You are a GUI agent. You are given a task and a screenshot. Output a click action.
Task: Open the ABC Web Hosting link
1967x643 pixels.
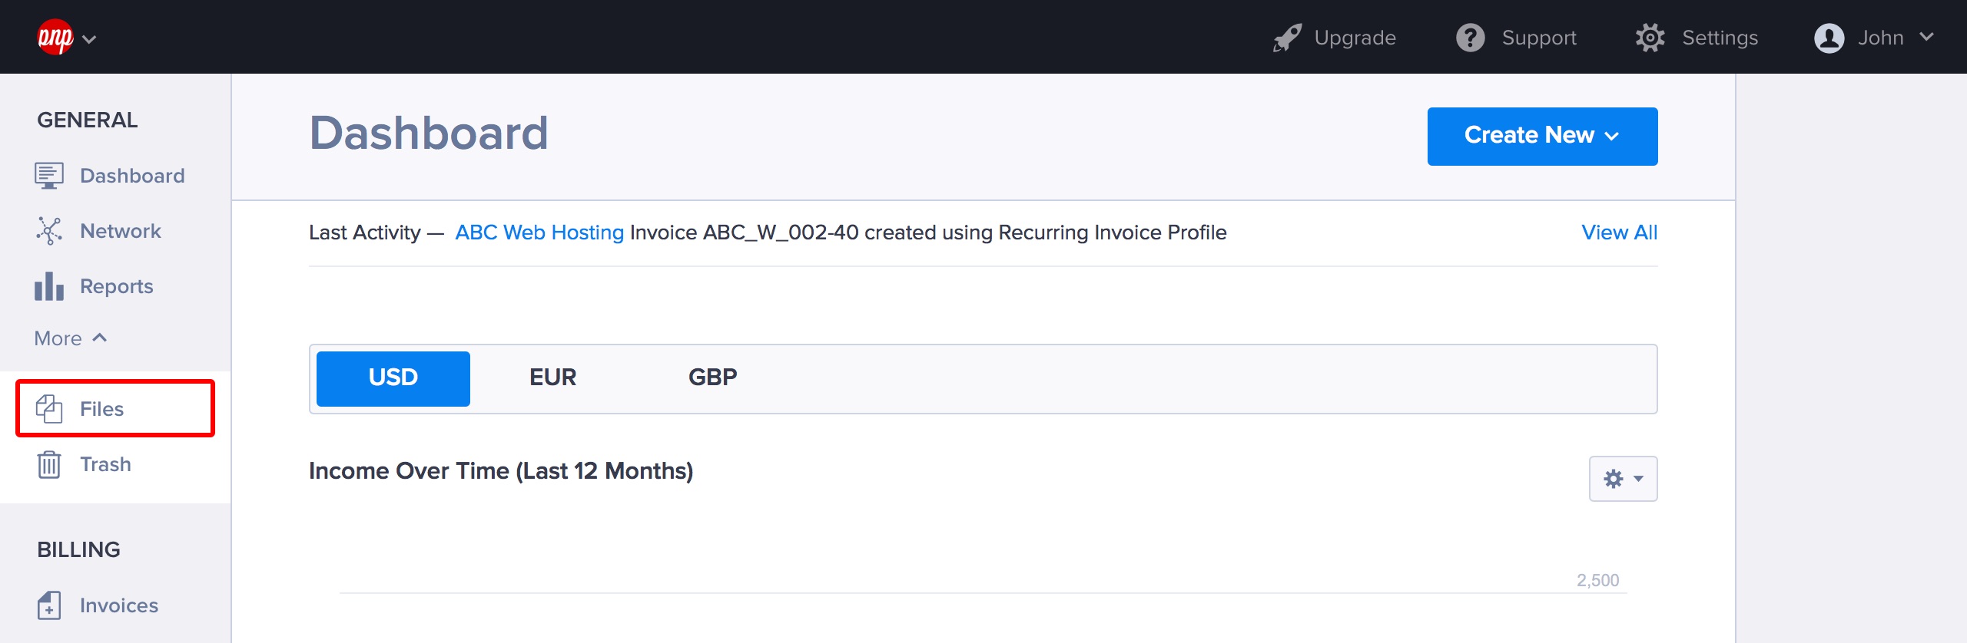[539, 232]
